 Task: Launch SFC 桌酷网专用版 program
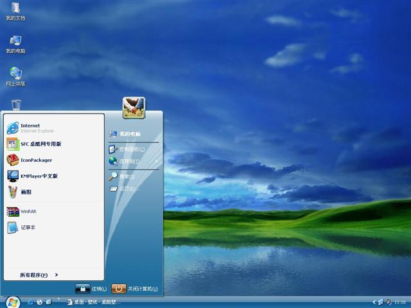tap(39, 144)
